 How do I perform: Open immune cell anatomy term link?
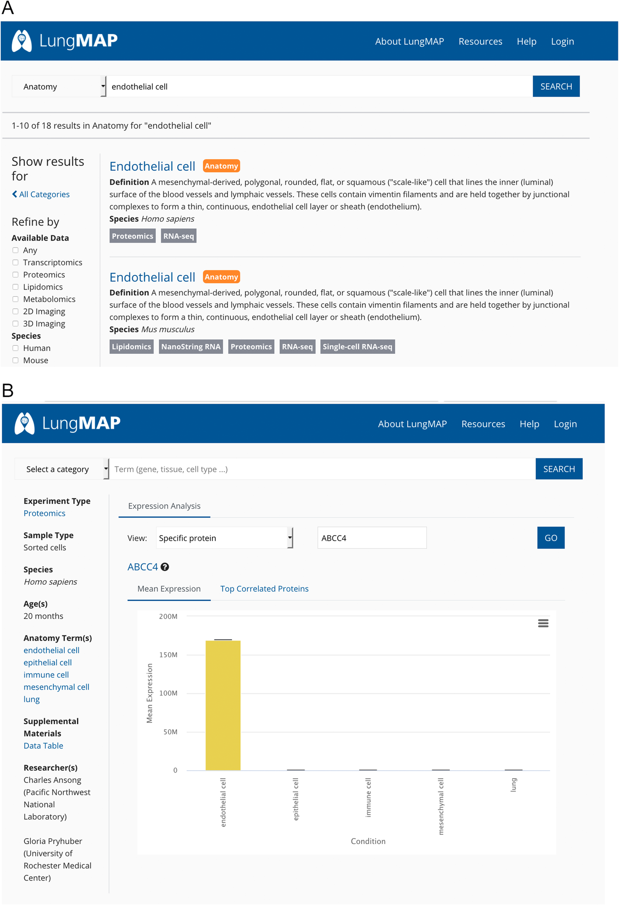(x=46, y=675)
